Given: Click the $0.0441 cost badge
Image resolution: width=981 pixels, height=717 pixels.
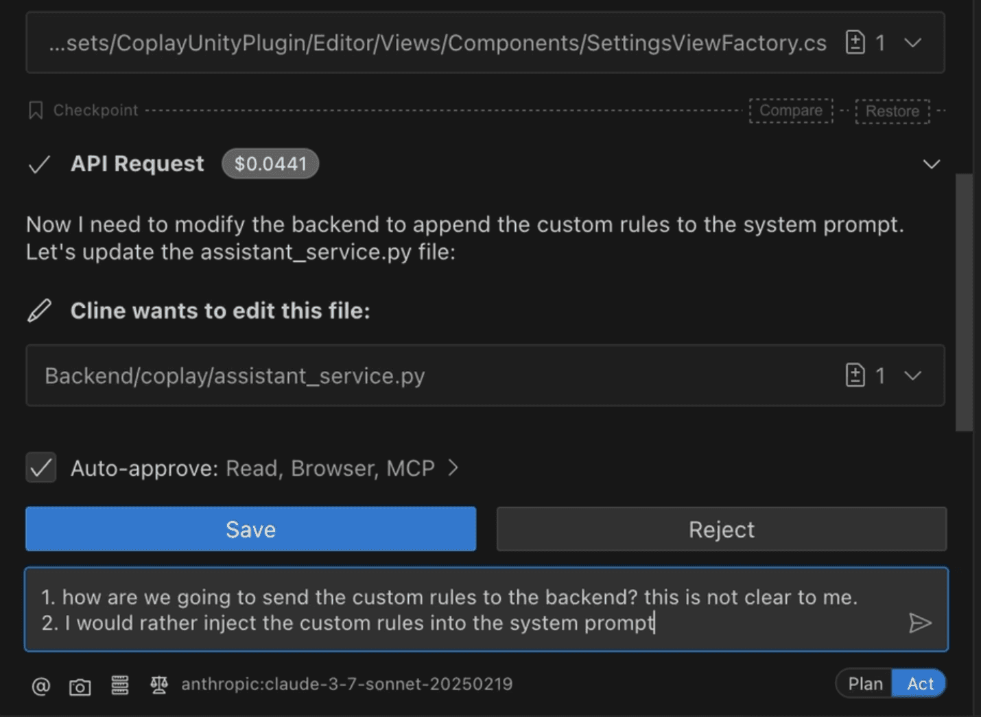Looking at the screenshot, I should click(270, 164).
